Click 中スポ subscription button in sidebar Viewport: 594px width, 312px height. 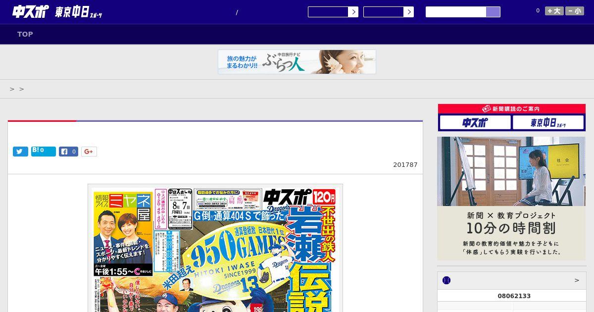475,122
